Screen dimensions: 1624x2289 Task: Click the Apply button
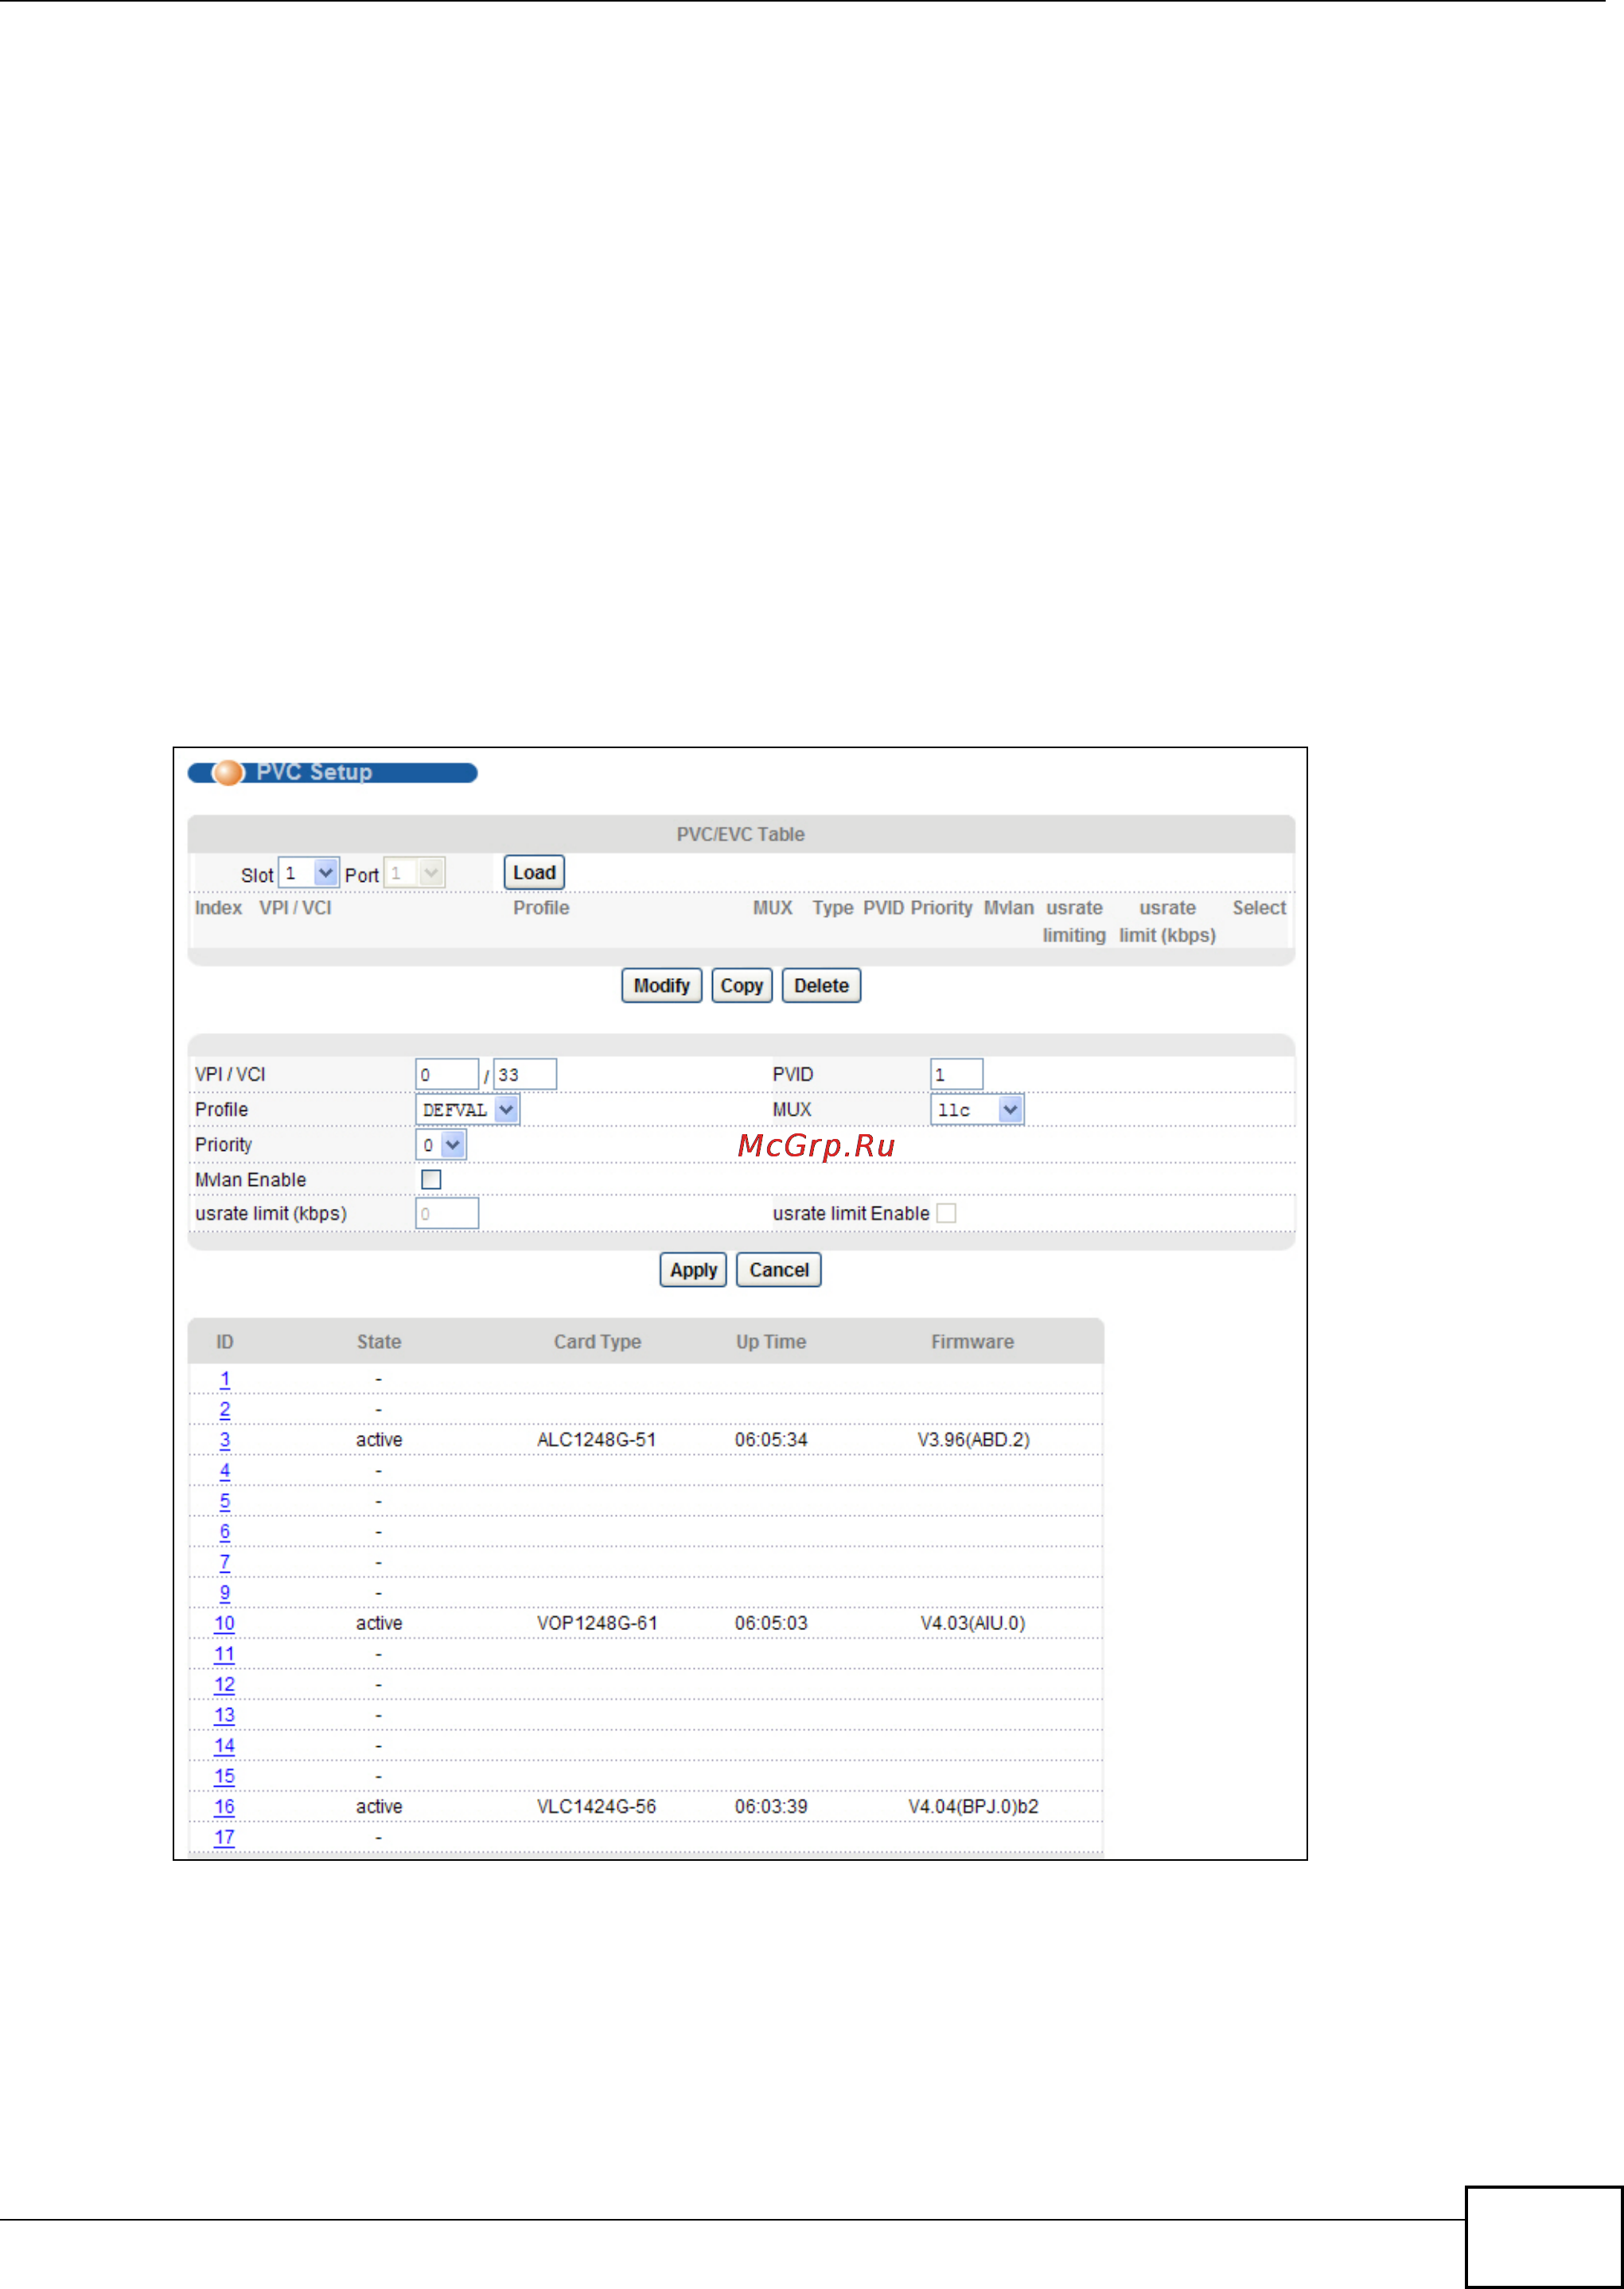pos(693,1269)
